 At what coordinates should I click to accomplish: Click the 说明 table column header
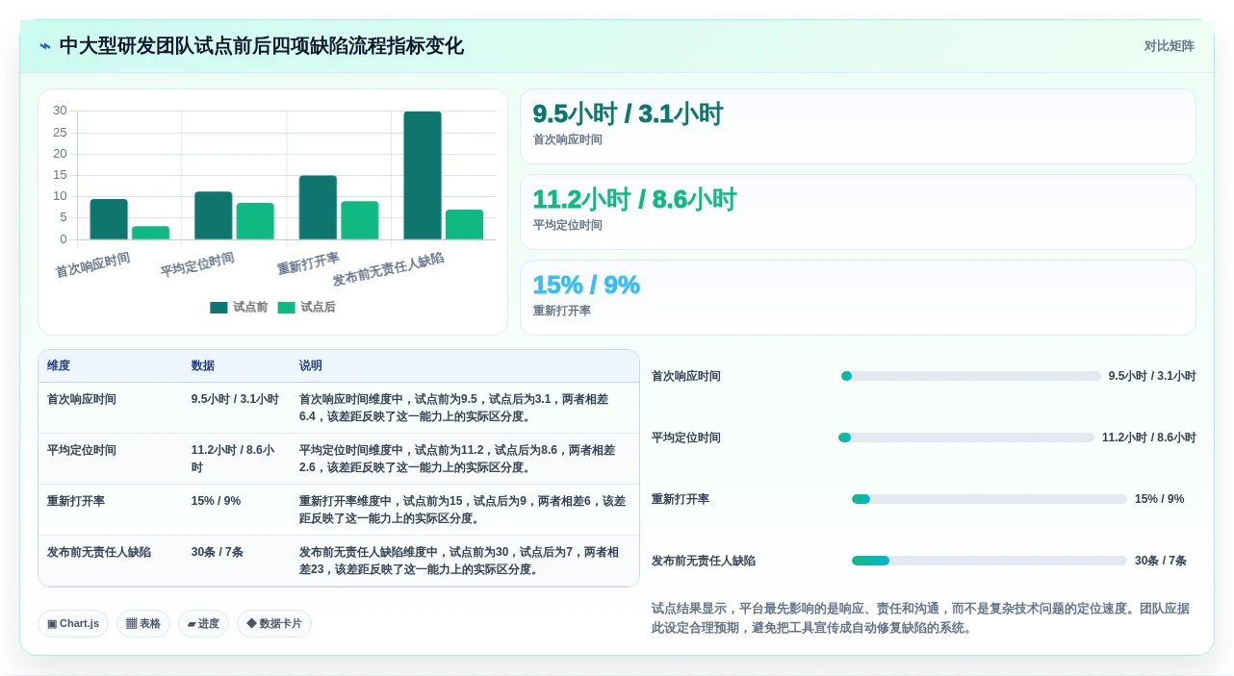311,366
